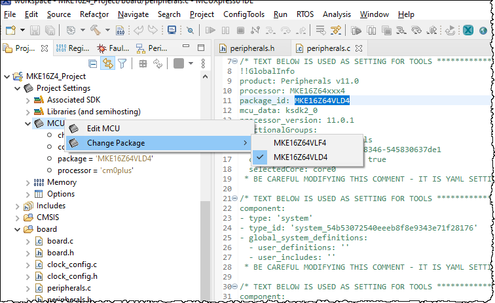
Task: Expand the Associated SDK node
Action: point(27,101)
